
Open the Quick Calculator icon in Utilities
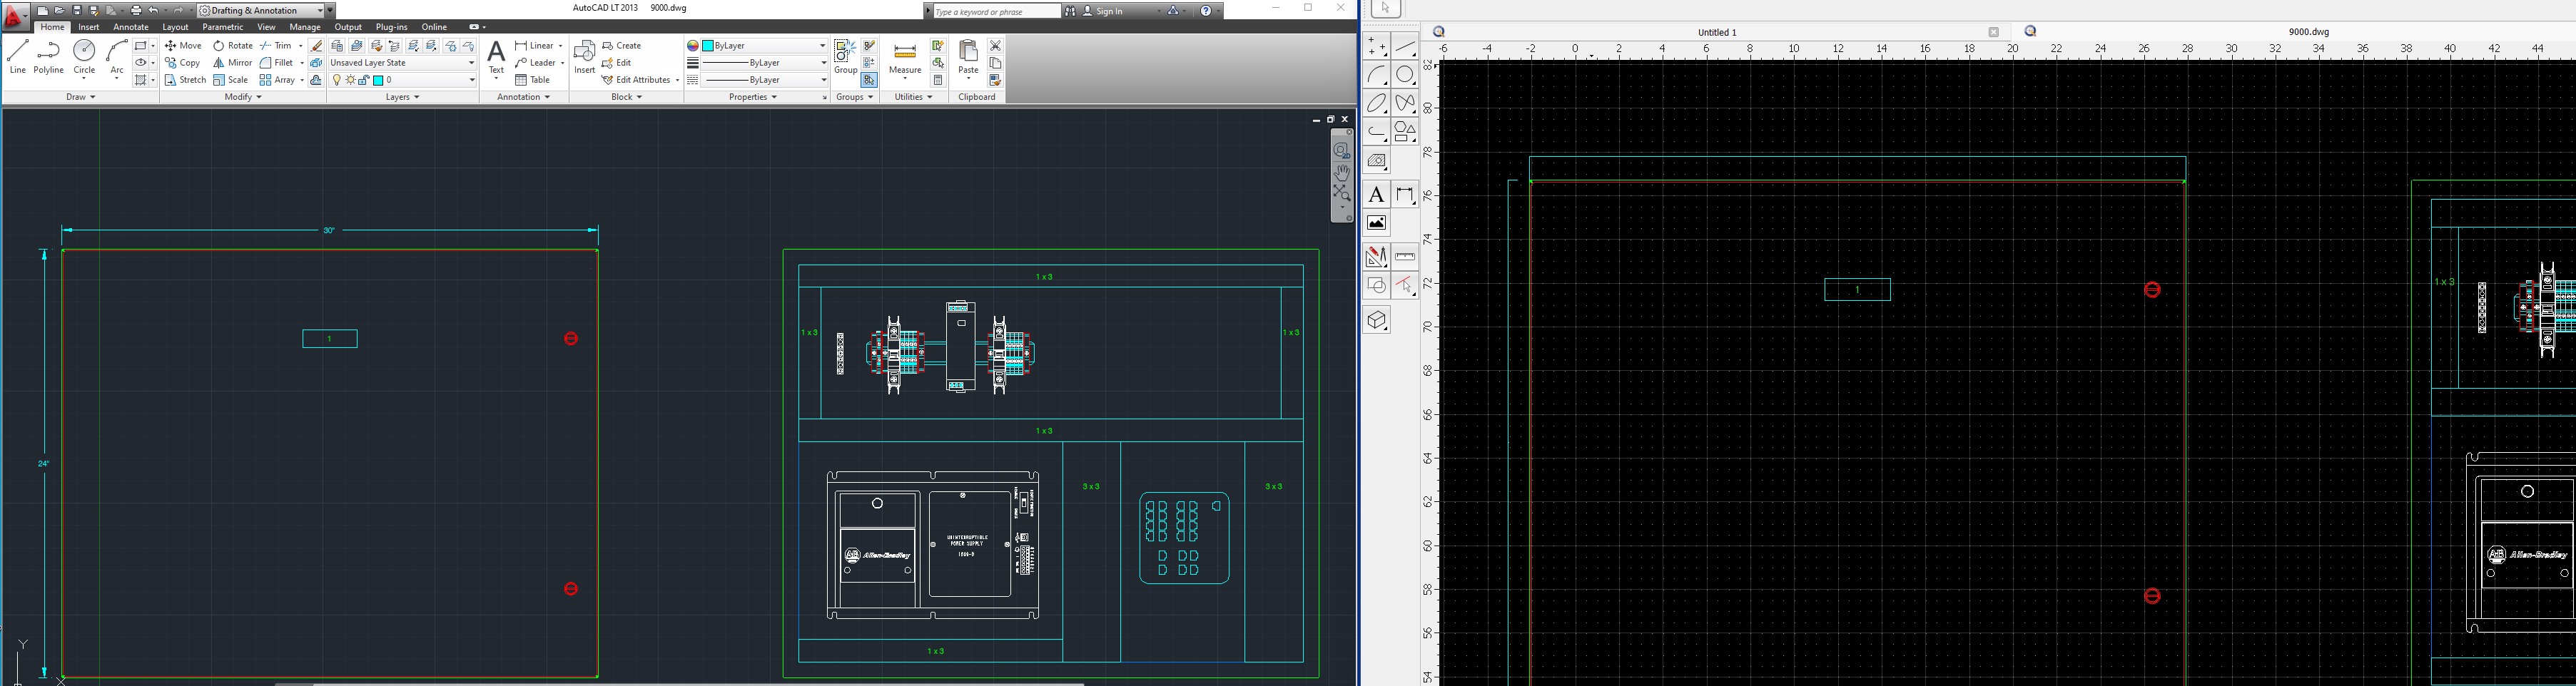938,80
